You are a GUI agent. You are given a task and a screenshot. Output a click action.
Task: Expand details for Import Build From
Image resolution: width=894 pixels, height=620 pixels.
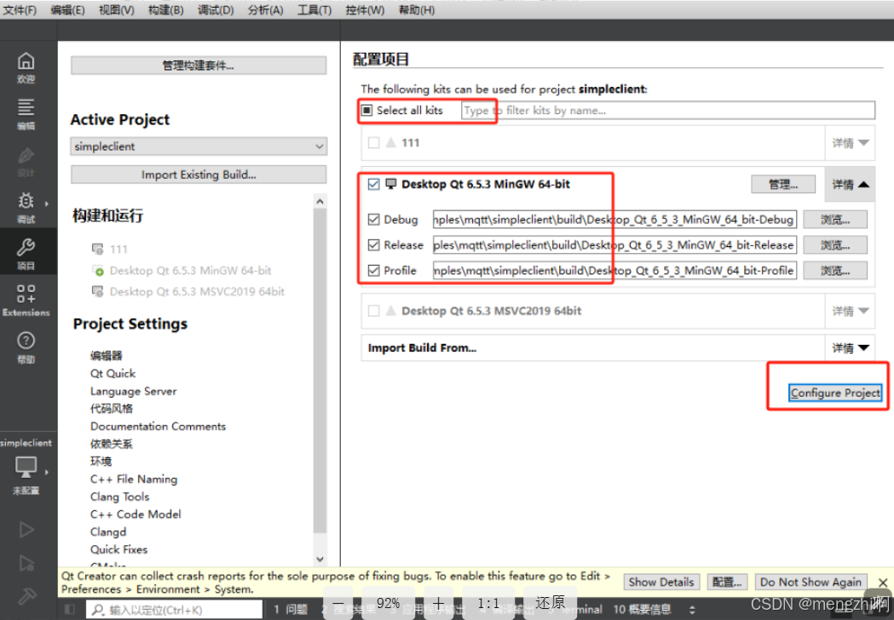point(850,347)
